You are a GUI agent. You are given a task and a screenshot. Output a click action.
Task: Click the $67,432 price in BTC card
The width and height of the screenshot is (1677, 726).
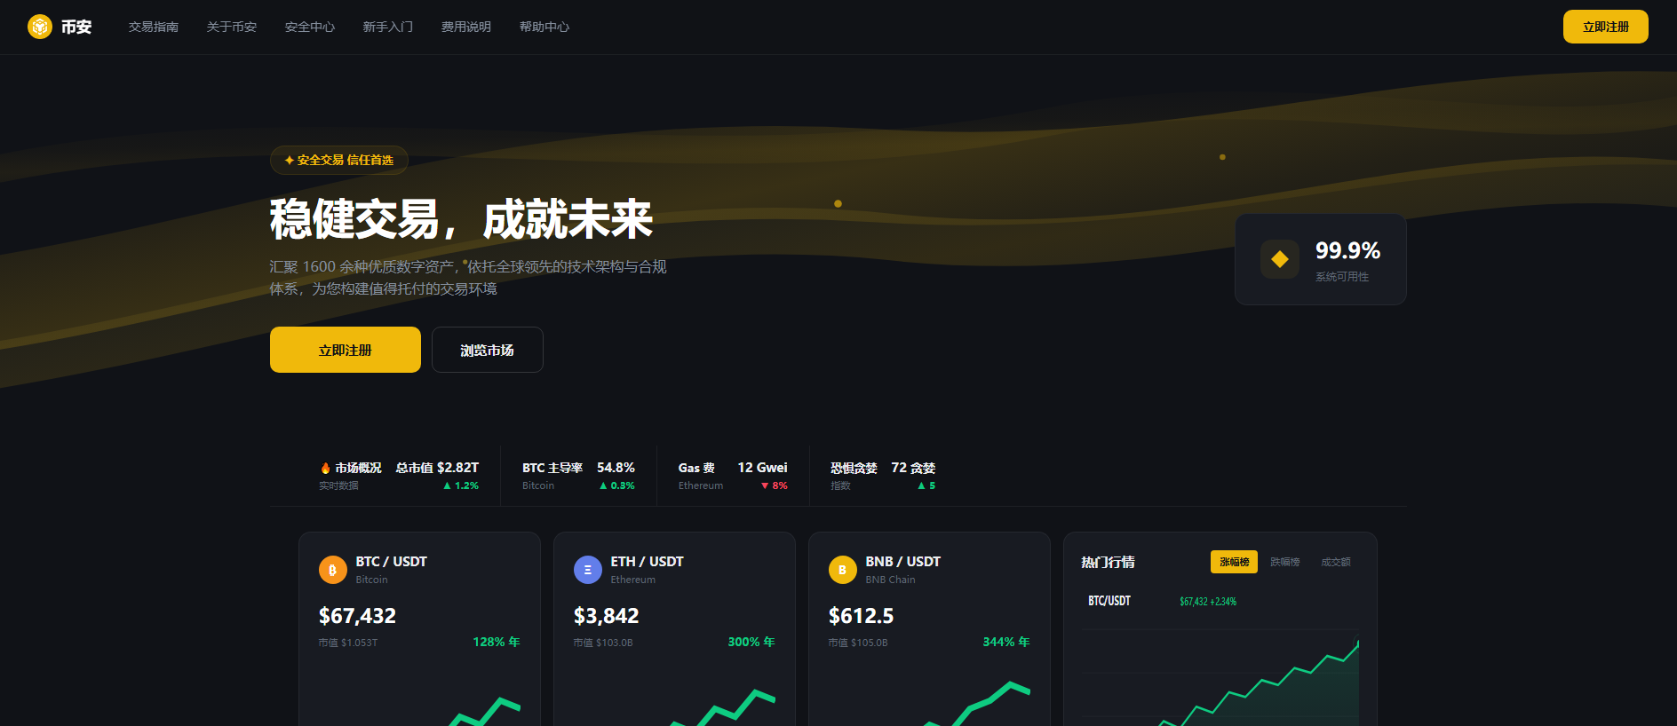(x=357, y=616)
